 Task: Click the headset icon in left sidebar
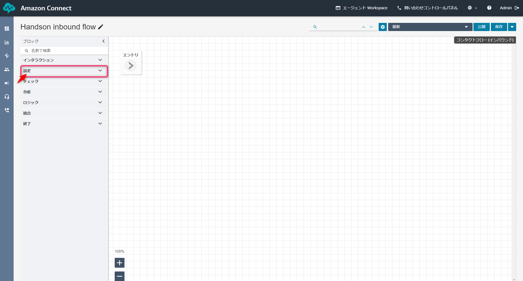click(x=7, y=97)
